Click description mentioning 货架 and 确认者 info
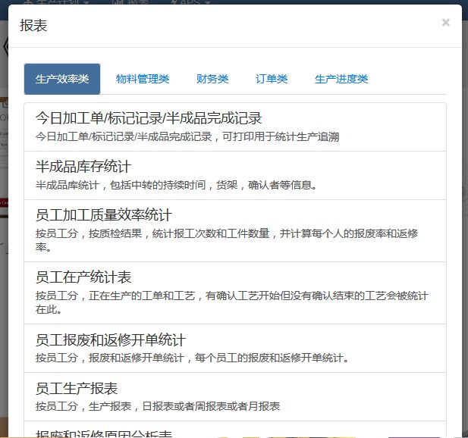The image size is (468, 438). click(x=176, y=185)
